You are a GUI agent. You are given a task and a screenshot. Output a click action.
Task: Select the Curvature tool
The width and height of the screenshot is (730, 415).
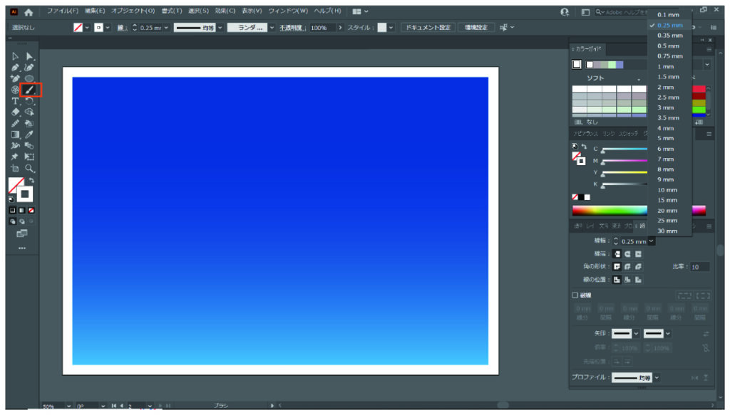(29, 68)
